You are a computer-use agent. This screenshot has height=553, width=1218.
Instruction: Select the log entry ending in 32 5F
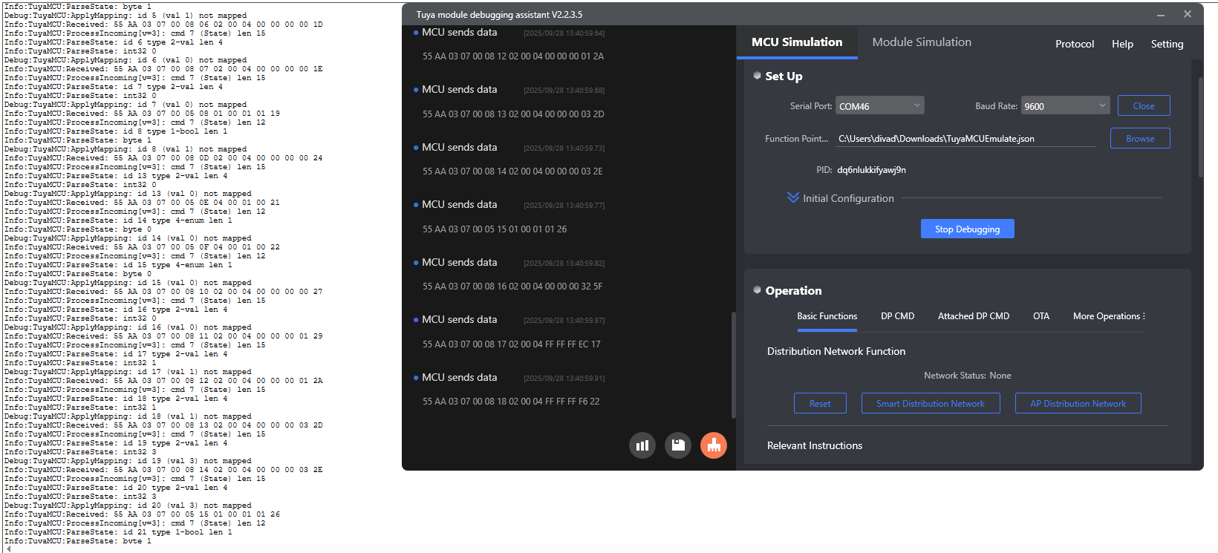coord(512,287)
